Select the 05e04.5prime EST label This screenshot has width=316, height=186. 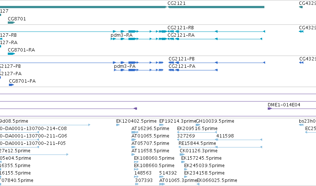coord(16,158)
